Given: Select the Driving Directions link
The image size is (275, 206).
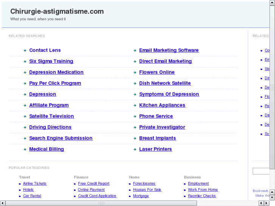Looking at the screenshot, I should (x=50, y=127).
